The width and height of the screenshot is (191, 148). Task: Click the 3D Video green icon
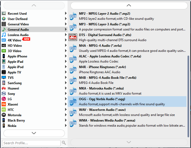tap(4, 51)
